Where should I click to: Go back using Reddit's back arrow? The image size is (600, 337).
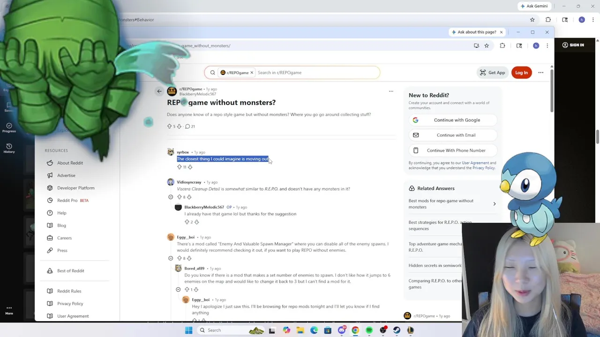159,91
